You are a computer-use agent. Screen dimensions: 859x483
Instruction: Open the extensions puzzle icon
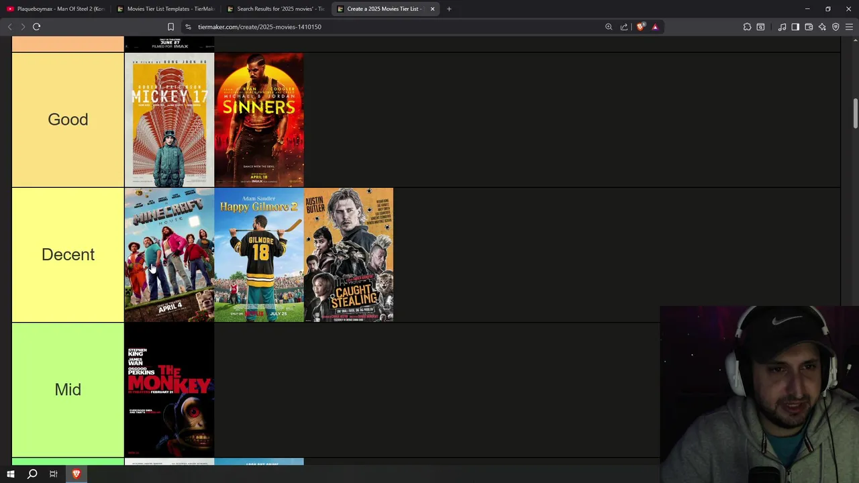pyautogui.click(x=747, y=27)
